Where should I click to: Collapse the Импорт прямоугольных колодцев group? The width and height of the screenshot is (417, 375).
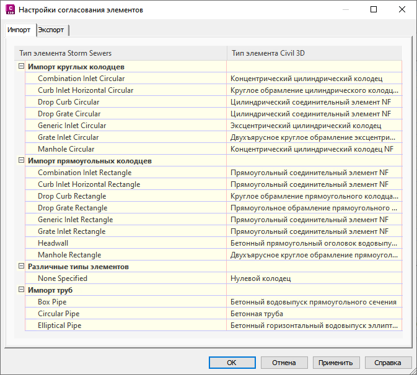pos(21,161)
